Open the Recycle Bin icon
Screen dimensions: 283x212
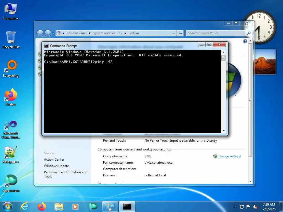coord(11,40)
